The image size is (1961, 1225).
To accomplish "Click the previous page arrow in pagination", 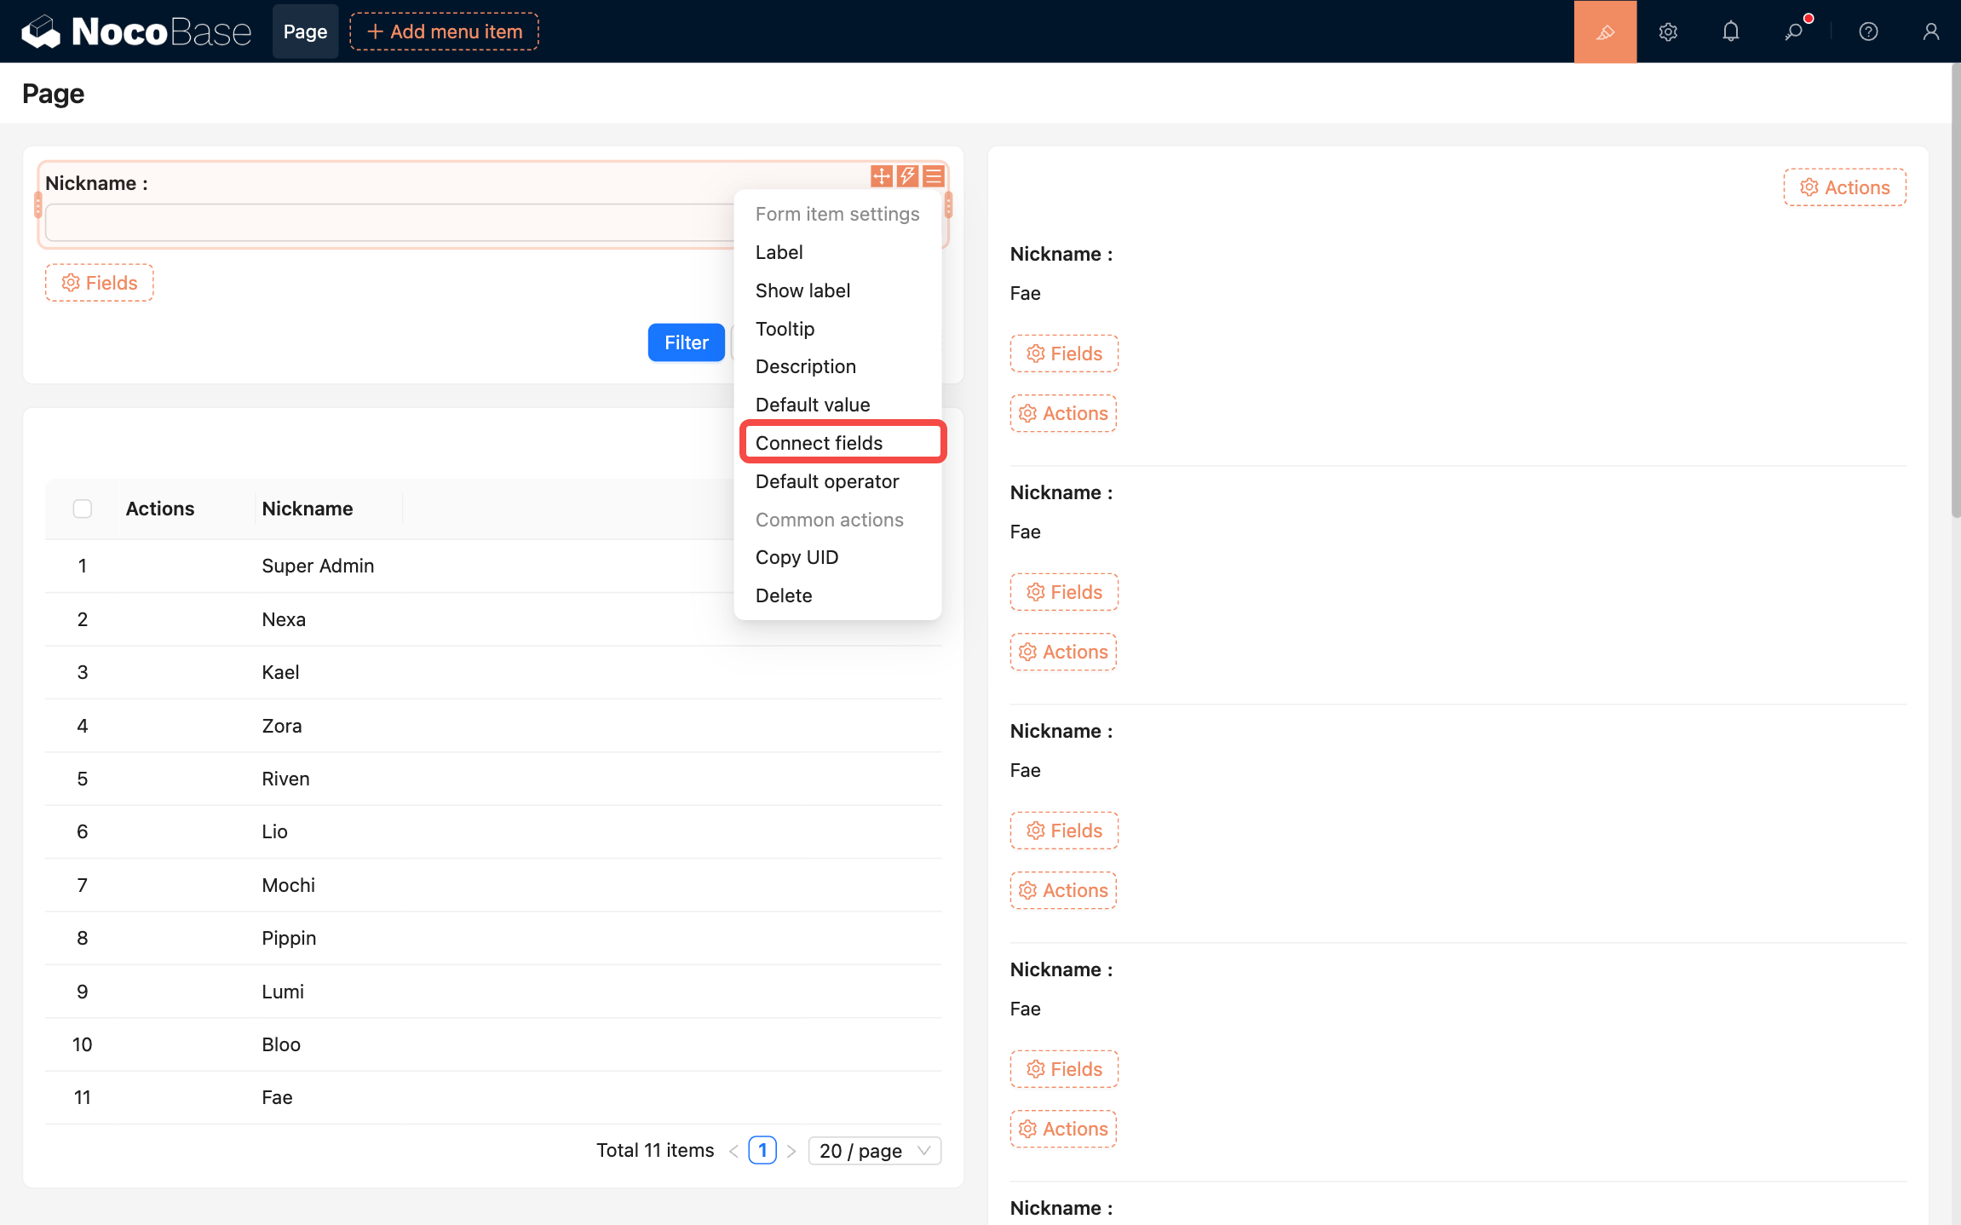I will [733, 1151].
